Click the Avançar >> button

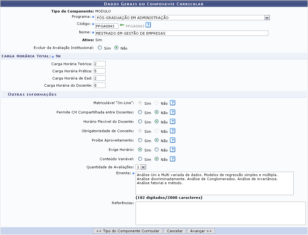(201, 231)
